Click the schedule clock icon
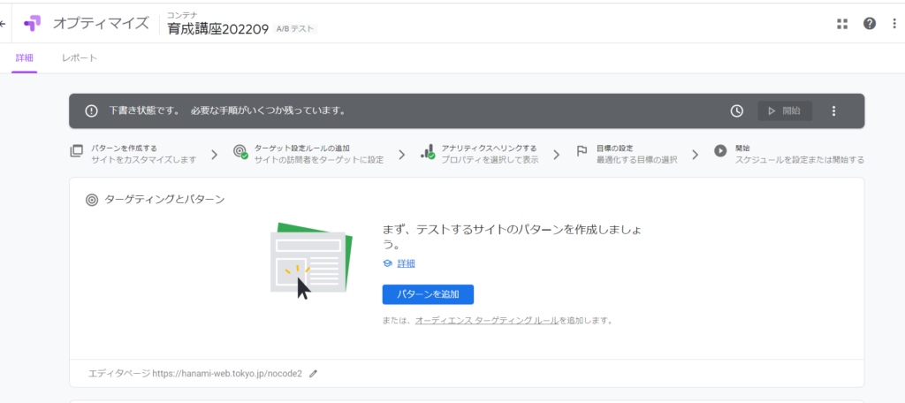Image resolution: width=905 pixels, height=403 pixels. [x=736, y=111]
